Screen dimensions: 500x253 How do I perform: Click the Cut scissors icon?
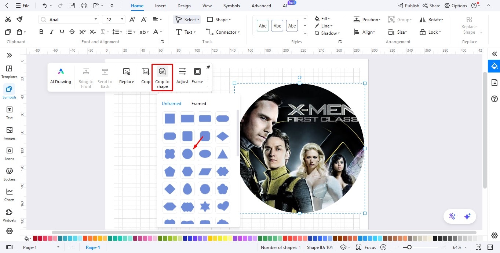pos(8,19)
